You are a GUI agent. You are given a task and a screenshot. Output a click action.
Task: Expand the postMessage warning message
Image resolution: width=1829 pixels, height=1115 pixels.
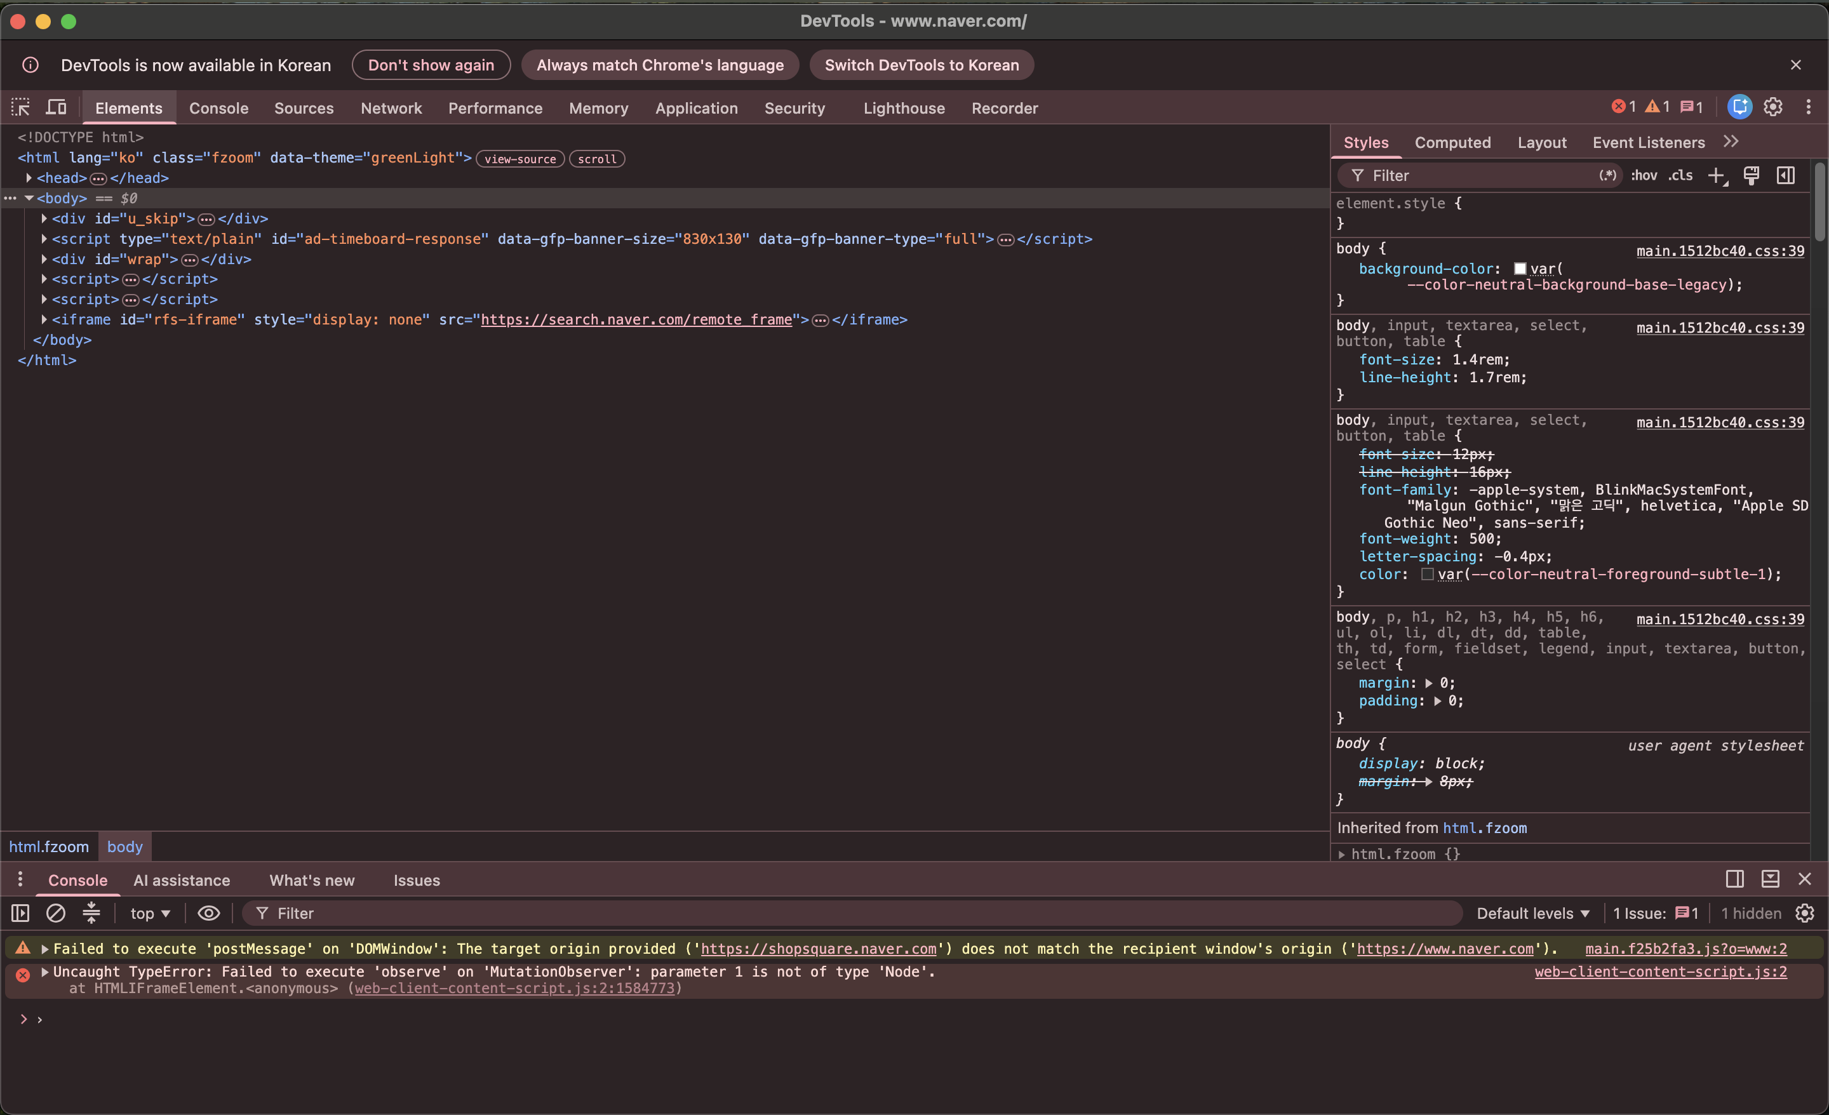click(x=44, y=949)
